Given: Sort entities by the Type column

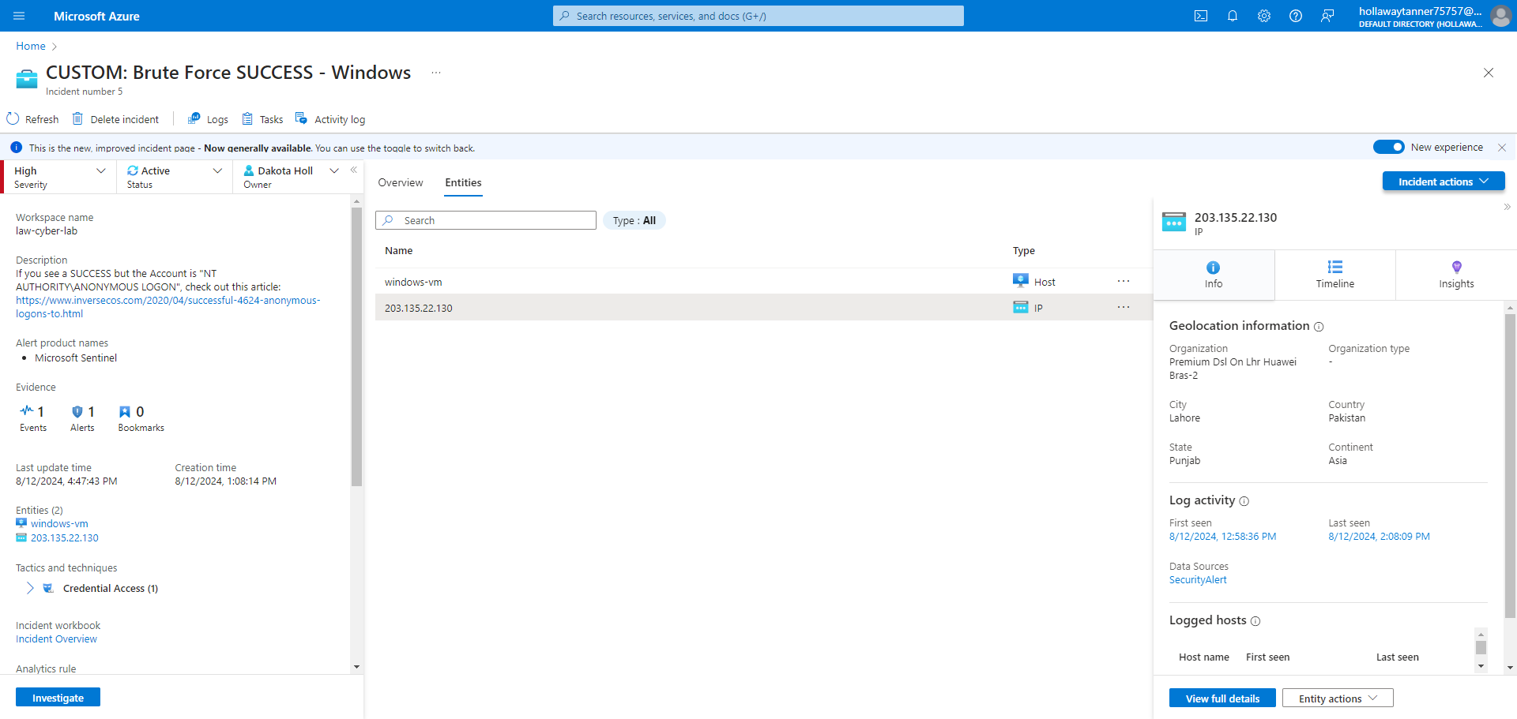Looking at the screenshot, I should pyautogui.click(x=1024, y=251).
